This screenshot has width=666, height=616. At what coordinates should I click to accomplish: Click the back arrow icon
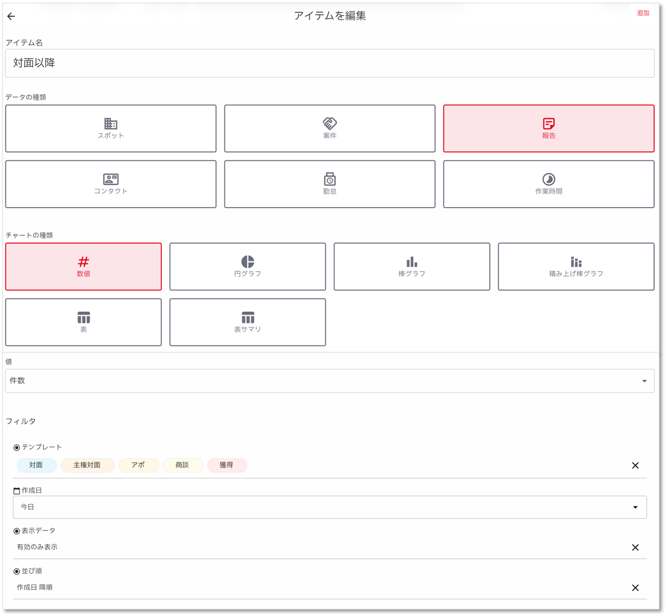(x=11, y=16)
